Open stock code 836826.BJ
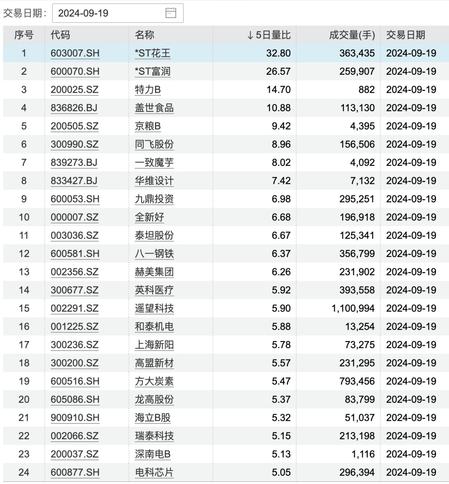The height and width of the screenshot is (484, 449). (74, 108)
